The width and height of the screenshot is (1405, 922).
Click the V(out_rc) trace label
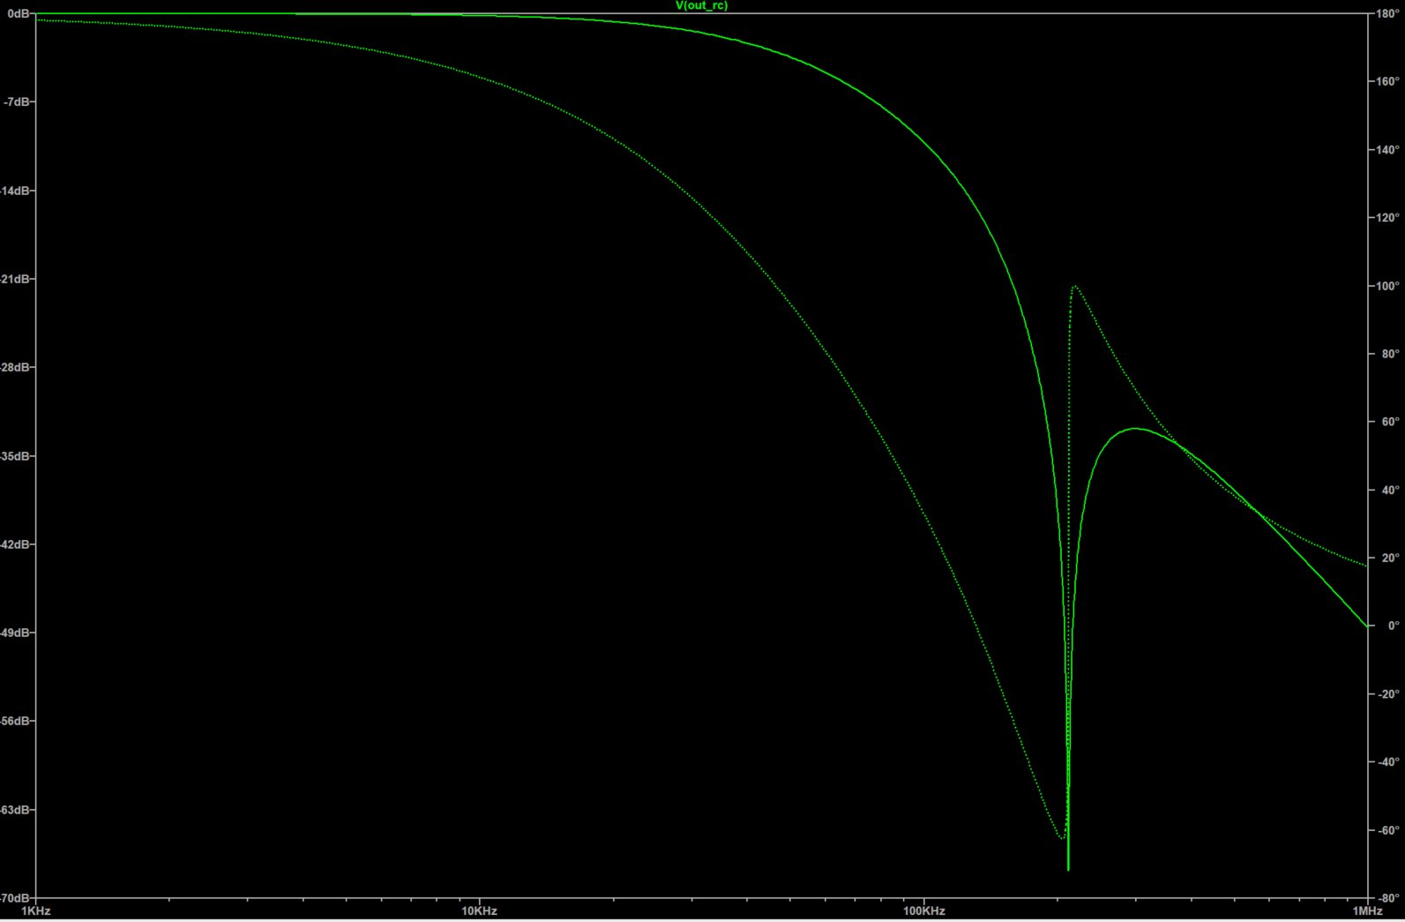(701, 6)
